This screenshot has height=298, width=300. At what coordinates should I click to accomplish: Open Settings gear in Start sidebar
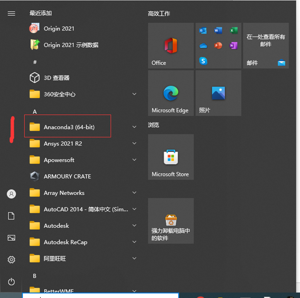11,259
